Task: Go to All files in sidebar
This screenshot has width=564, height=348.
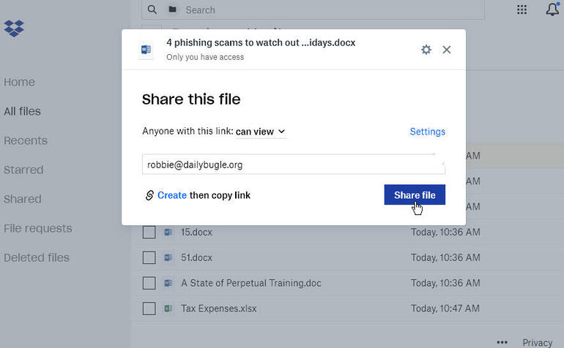Action: (22, 111)
